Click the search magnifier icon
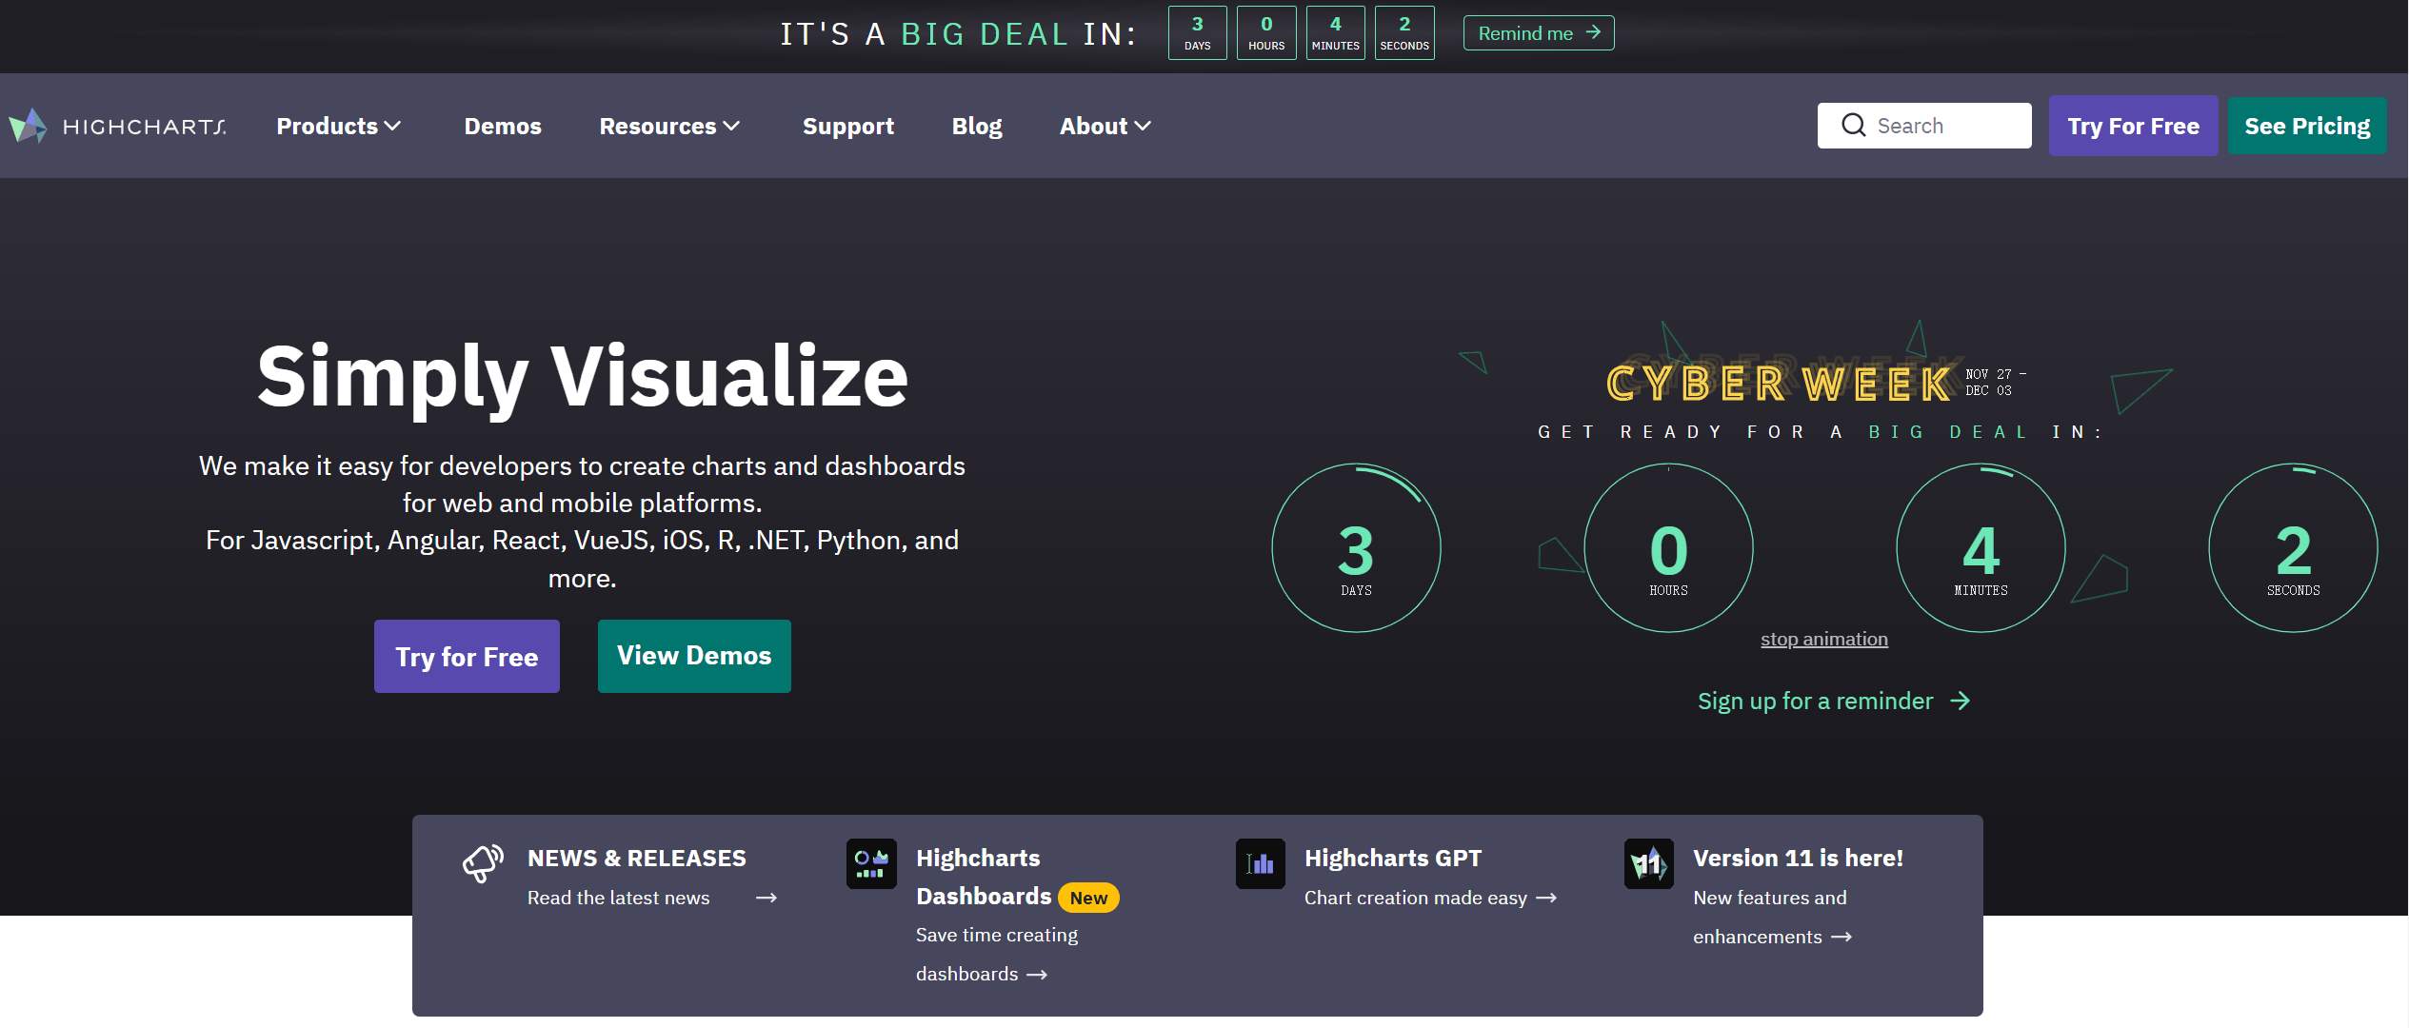 tap(1853, 126)
